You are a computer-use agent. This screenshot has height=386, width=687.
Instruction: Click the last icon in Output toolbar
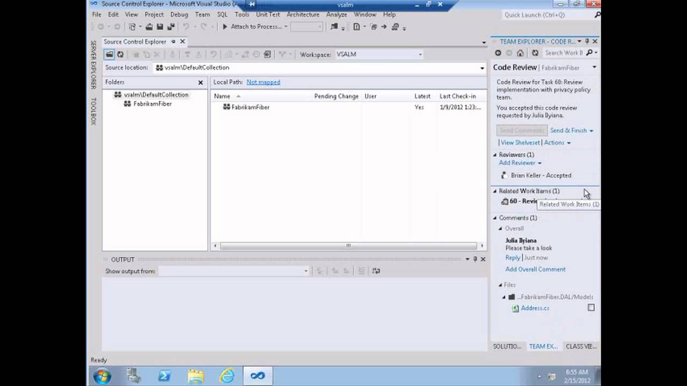tap(376, 271)
